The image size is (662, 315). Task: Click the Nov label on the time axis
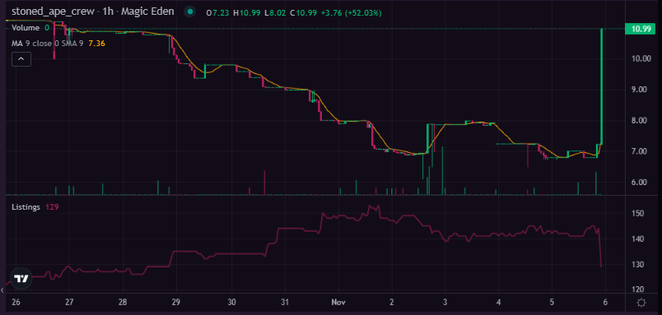tap(338, 303)
